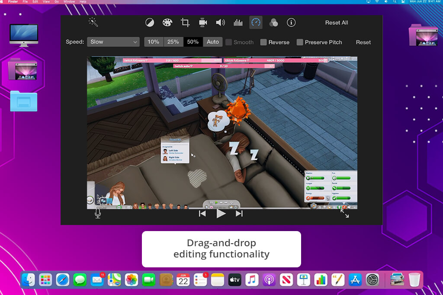Open the Trash in the Dock
The image size is (443, 295).
coord(414,280)
